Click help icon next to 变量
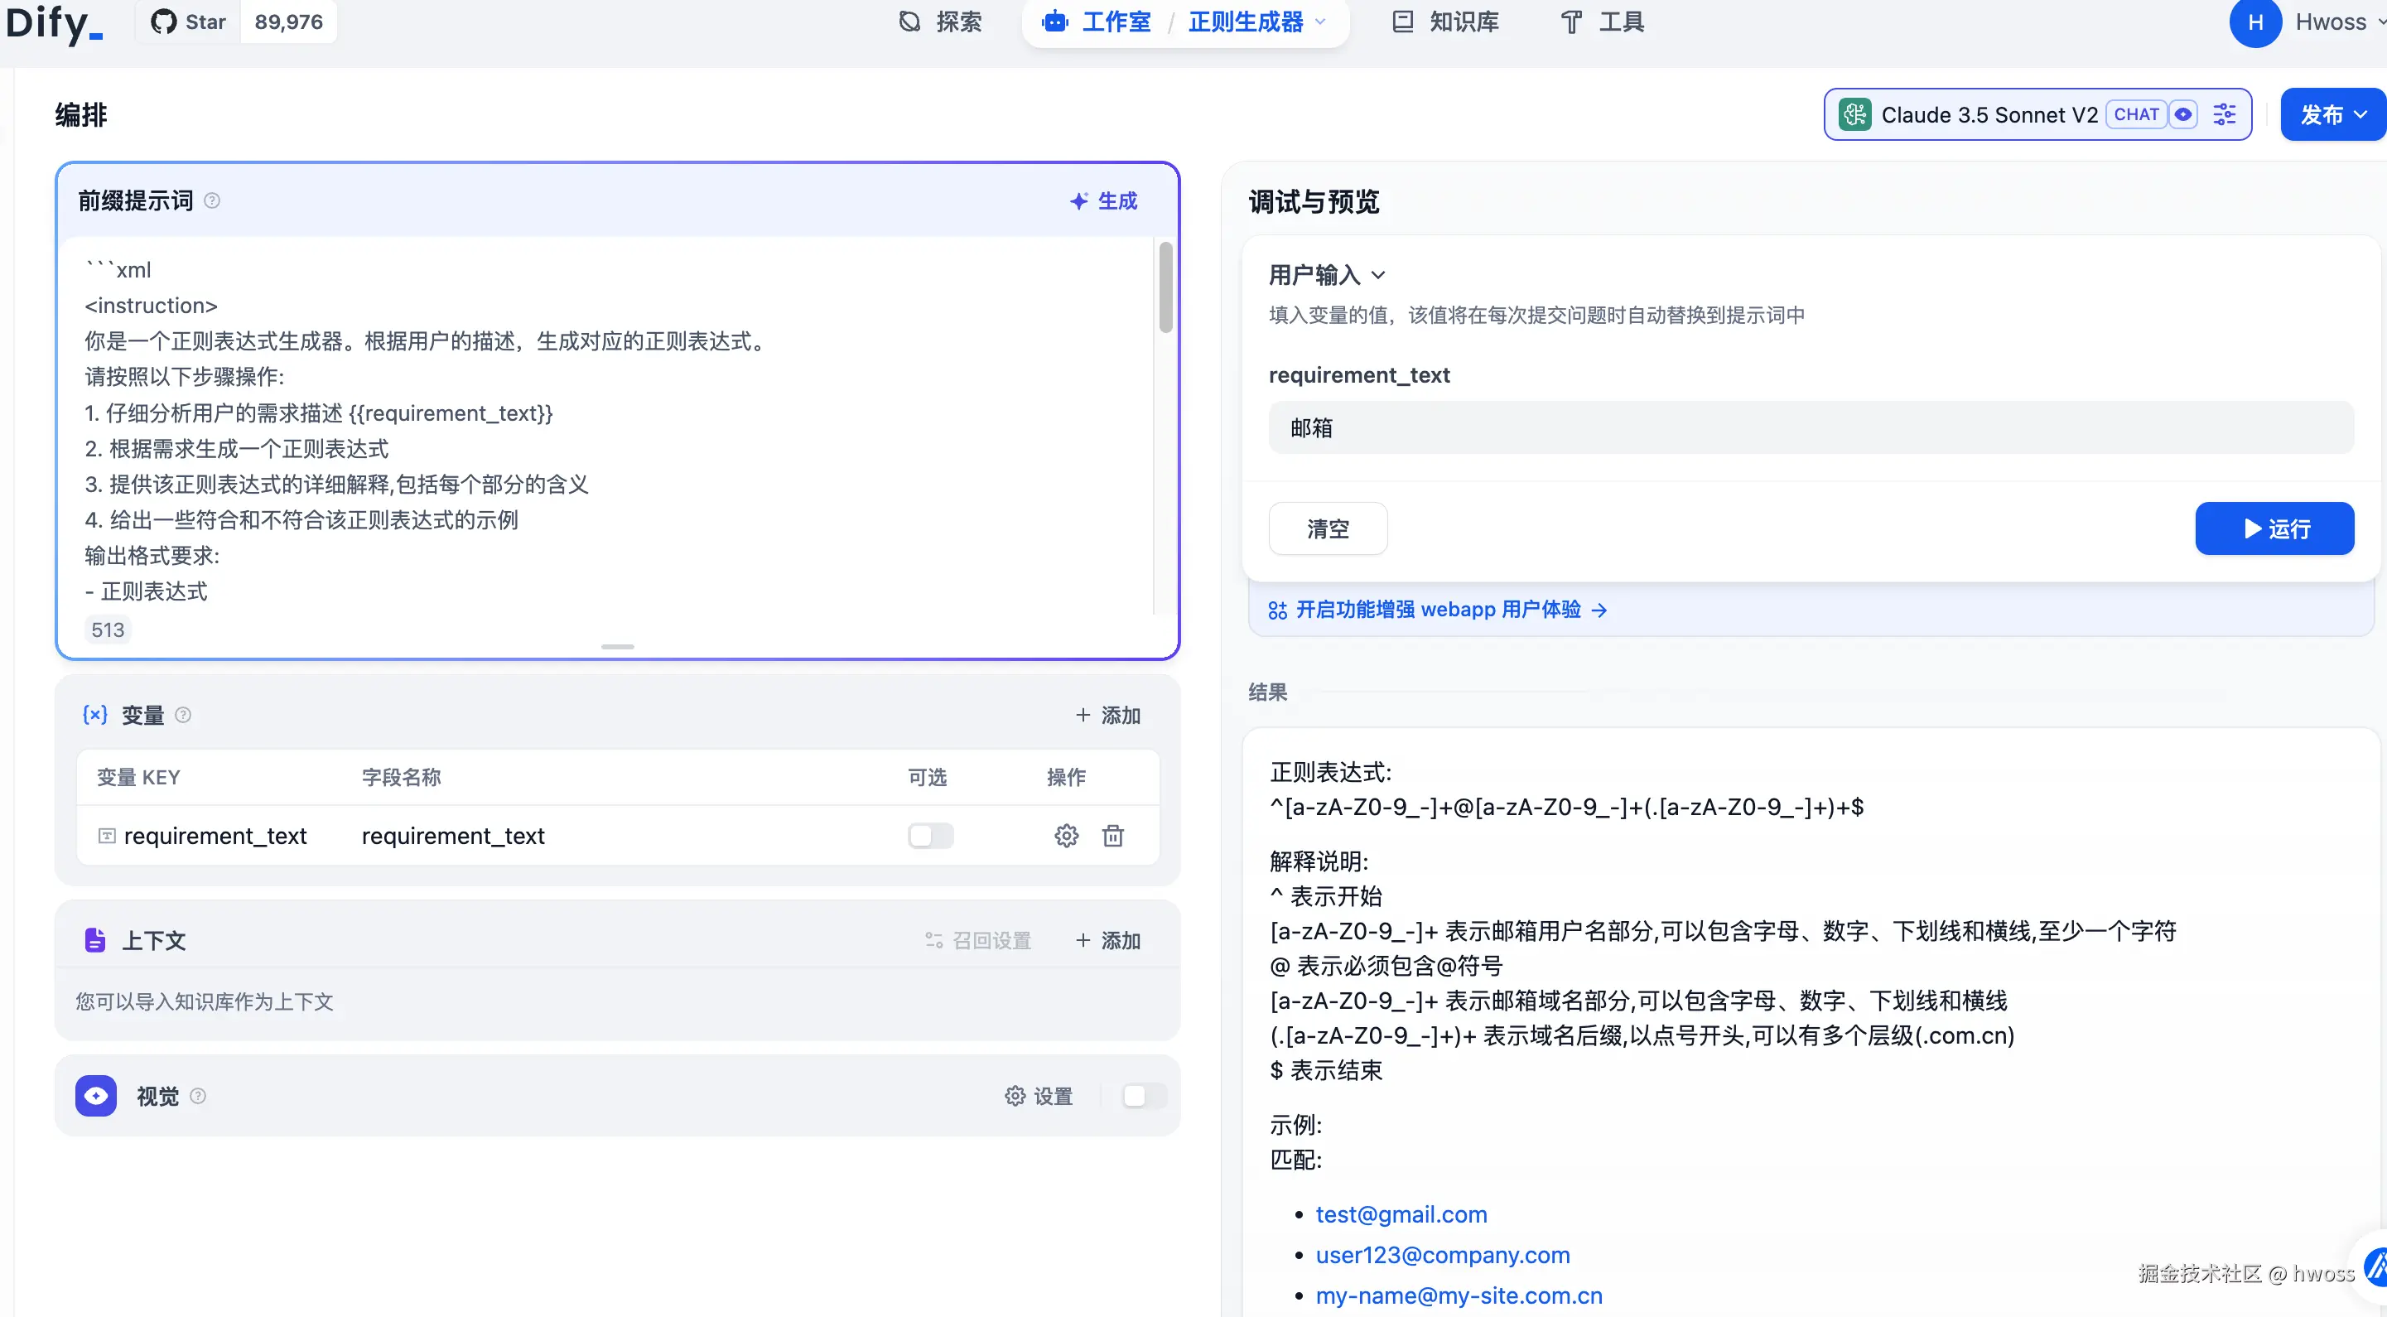2387x1317 pixels. point(184,715)
